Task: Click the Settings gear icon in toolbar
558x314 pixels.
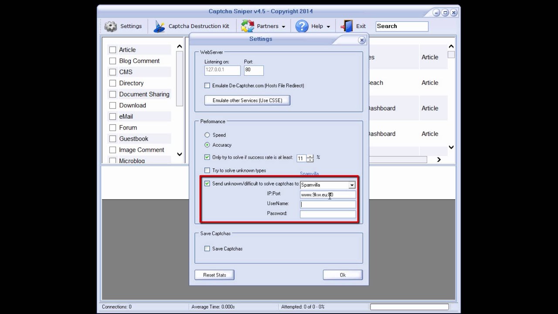Action: [x=111, y=26]
